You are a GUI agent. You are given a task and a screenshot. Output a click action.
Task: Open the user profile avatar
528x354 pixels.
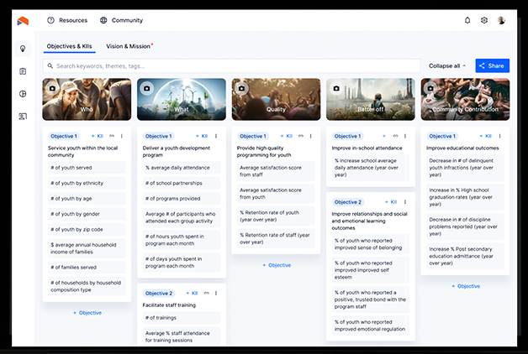[502, 20]
